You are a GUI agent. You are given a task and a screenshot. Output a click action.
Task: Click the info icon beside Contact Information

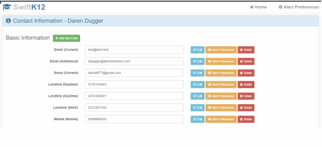(x=8, y=21)
